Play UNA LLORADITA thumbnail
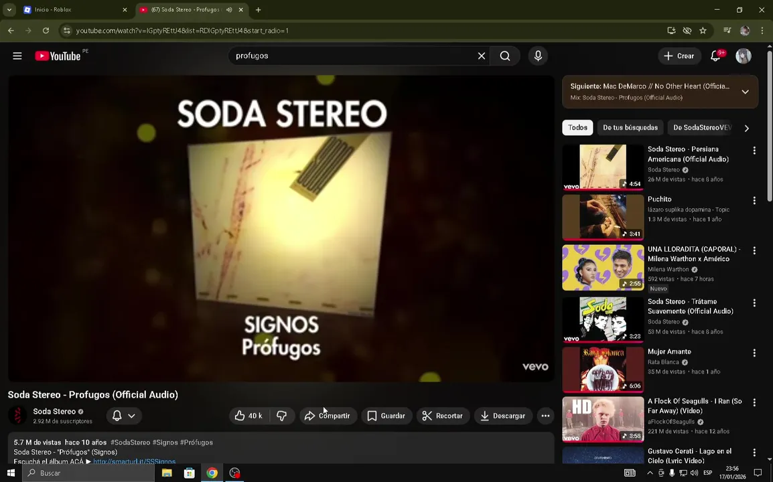Image resolution: width=773 pixels, height=482 pixels. 603,268
